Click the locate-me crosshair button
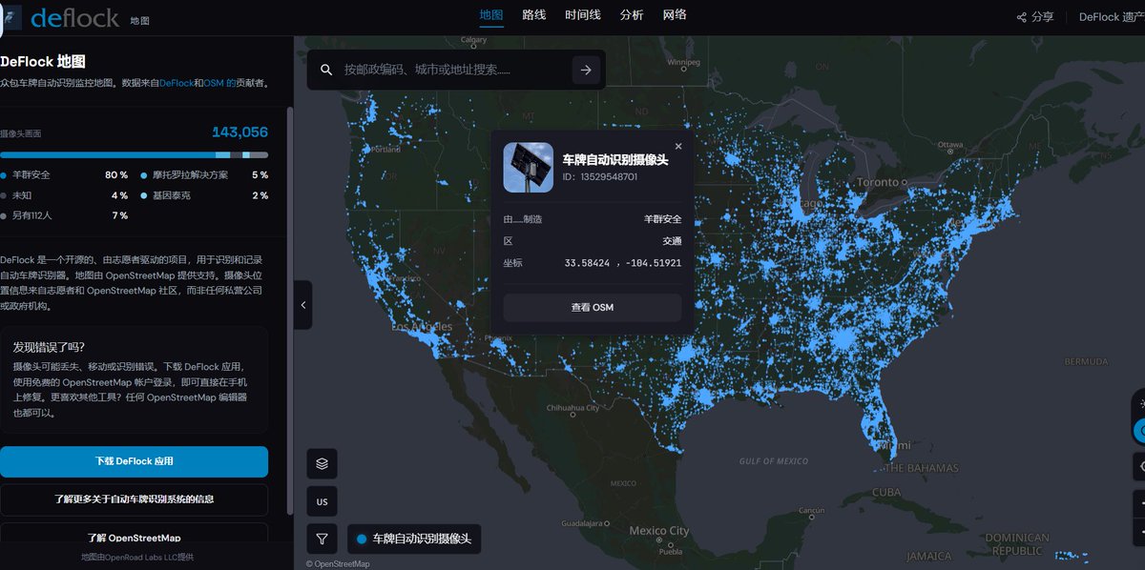Screen dimensions: 1145x570 coord(1140,466)
